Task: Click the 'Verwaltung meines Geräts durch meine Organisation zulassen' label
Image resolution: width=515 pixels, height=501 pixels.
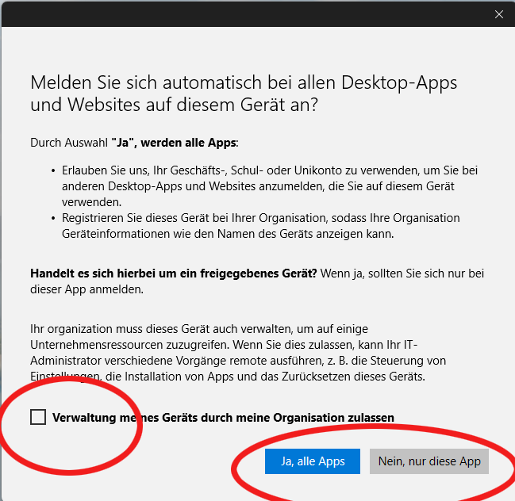Action: pyautogui.click(x=223, y=418)
